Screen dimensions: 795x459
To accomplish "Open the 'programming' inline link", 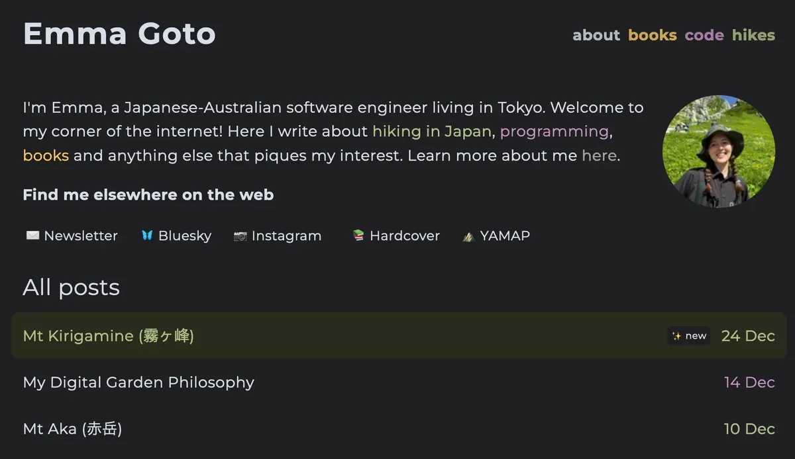I will pyautogui.click(x=554, y=132).
